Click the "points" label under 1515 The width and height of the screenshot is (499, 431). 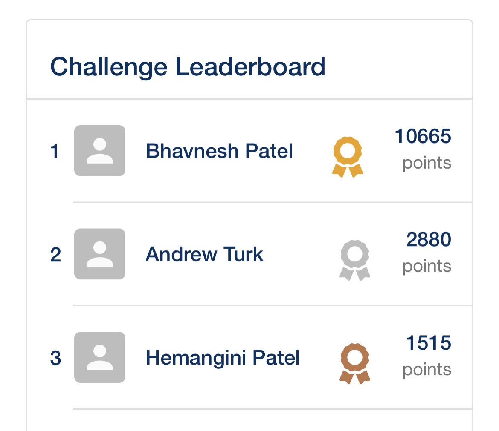point(426,370)
